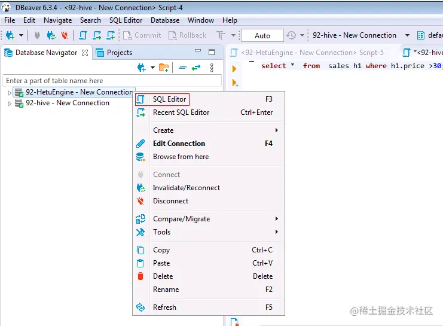The width and height of the screenshot is (443, 326).
Task: Choose SQL Editor in context menu
Action: tap(209, 99)
